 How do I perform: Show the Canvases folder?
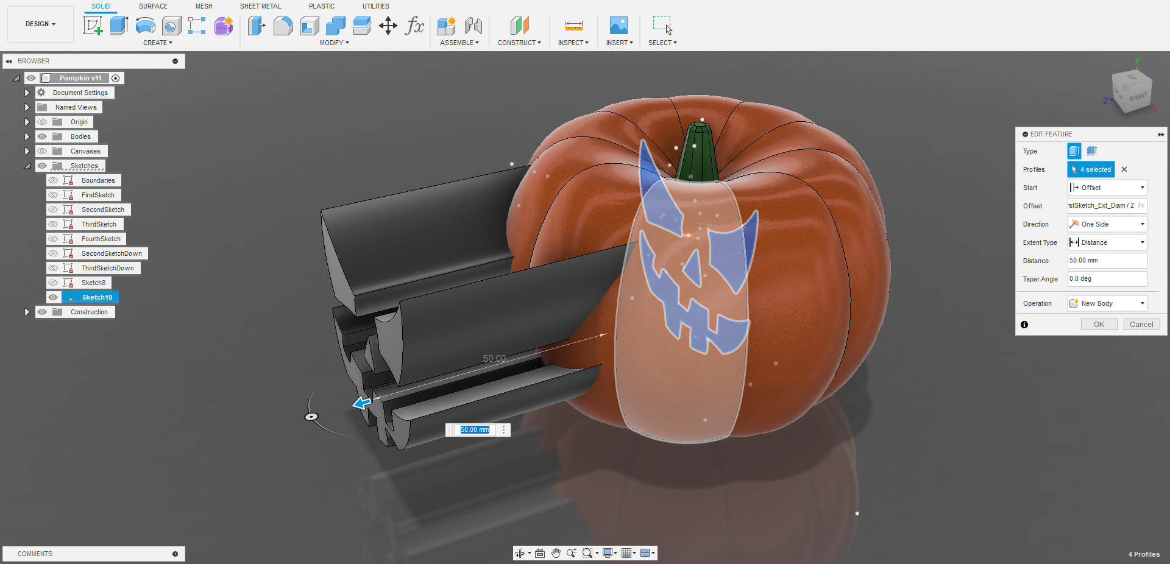42,151
